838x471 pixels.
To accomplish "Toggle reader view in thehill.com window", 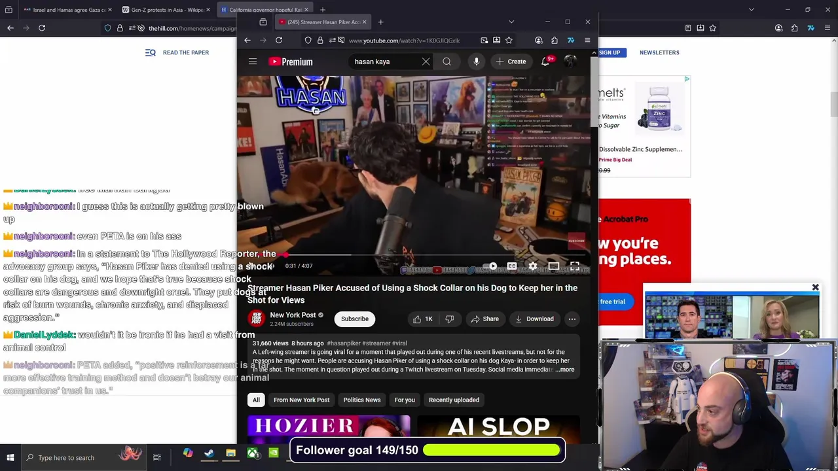I will click(x=688, y=28).
